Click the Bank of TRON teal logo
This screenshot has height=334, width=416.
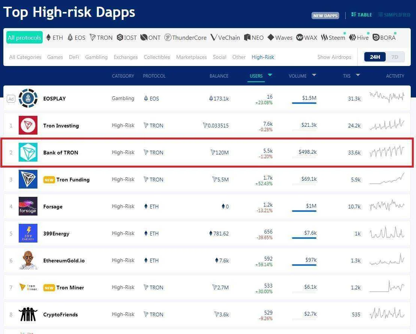[28, 153]
